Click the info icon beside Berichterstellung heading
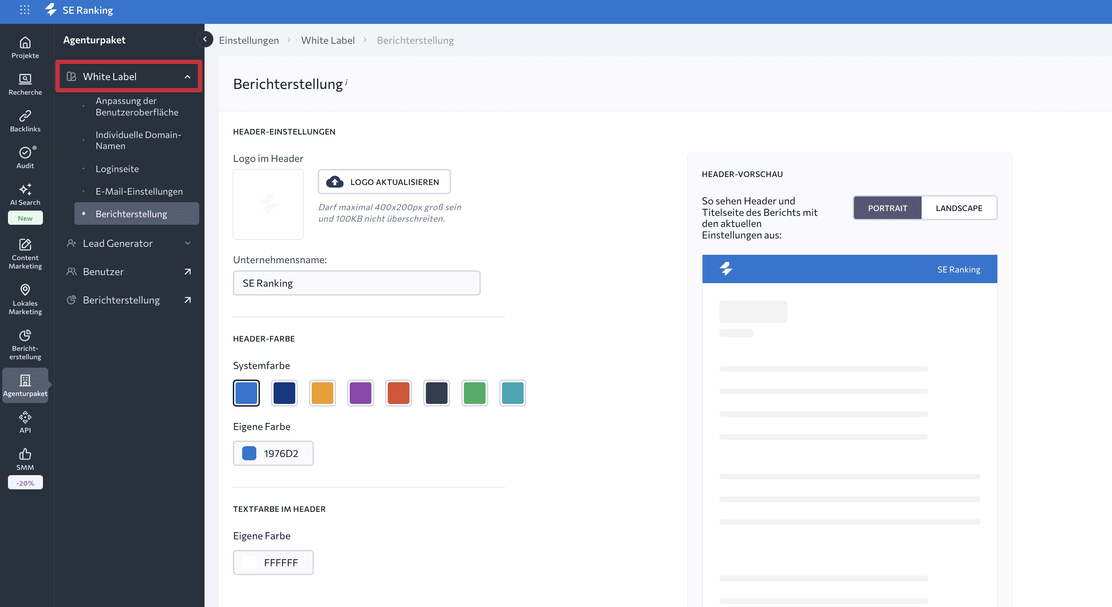 [346, 81]
